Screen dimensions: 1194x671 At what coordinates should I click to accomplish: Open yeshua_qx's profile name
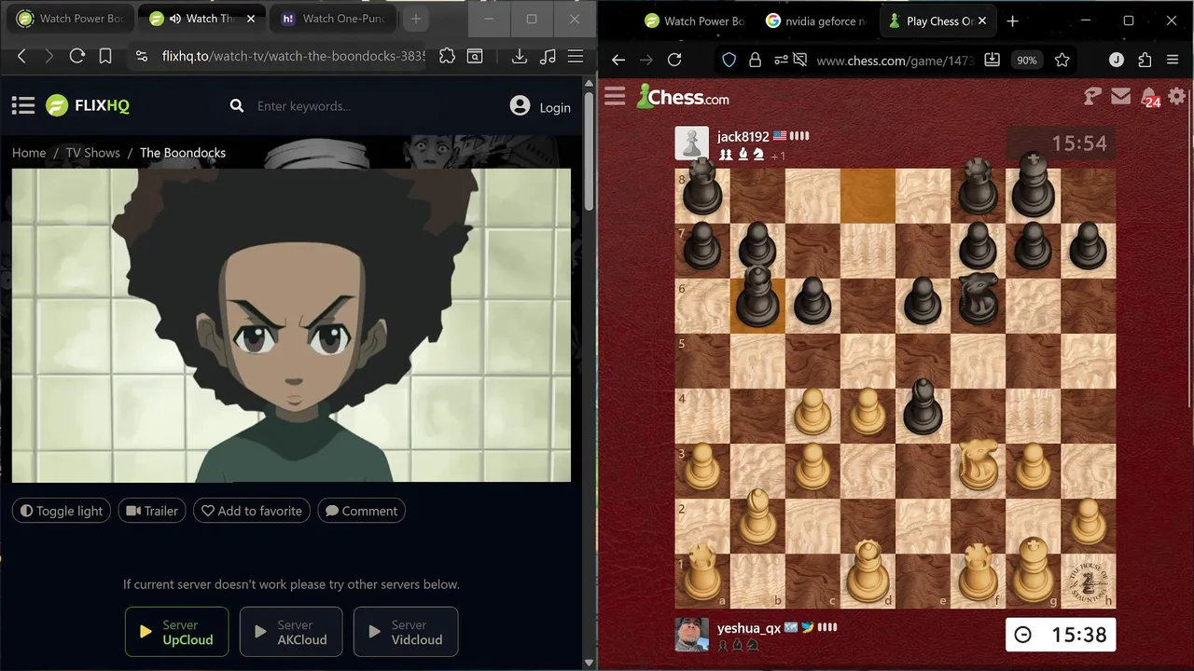(748, 628)
